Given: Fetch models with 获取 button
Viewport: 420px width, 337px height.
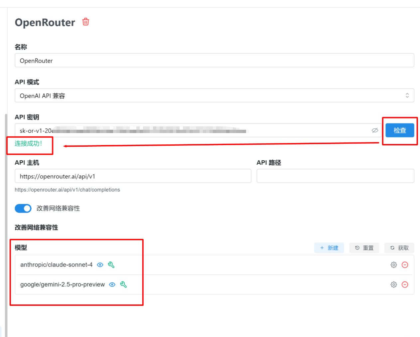Looking at the screenshot, I should coord(399,248).
